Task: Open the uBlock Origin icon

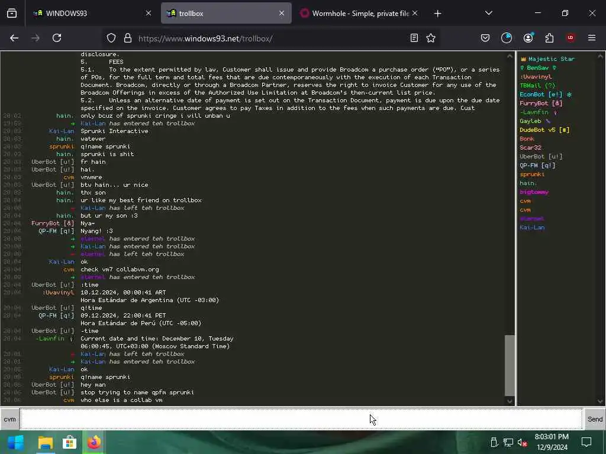Action: tap(570, 38)
